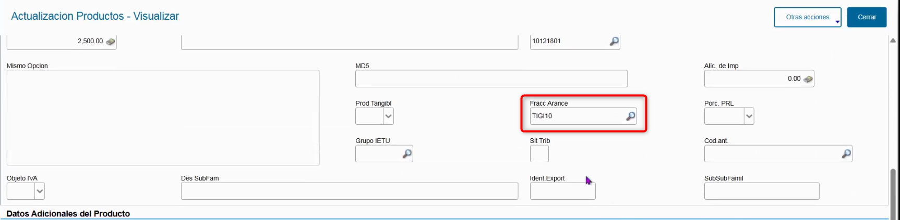The image size is (900, 220).
Task: Open the Otras acciones menu
Action: click(808, 17)
